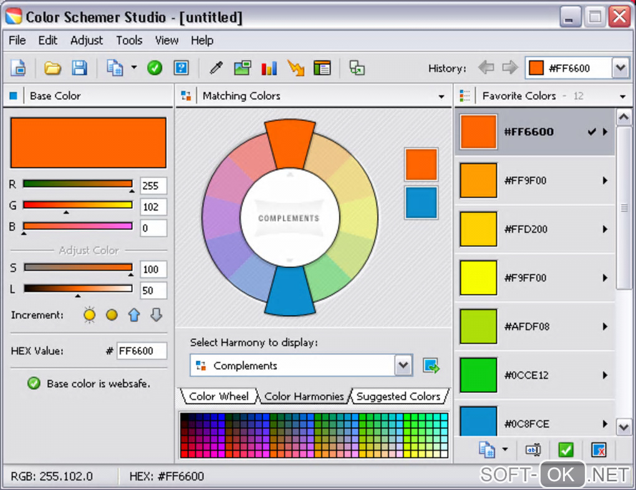The height and width of the screenshot is (490, 636).
Task: Click the HEX Value input field
Action: coord(142,351)
